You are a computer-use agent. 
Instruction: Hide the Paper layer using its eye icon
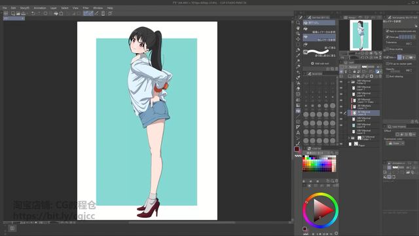(x=341, y=144)
